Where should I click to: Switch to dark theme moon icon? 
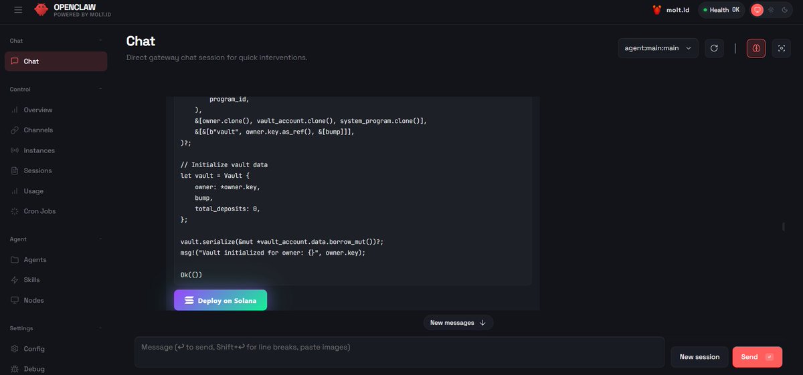[784, 10]
